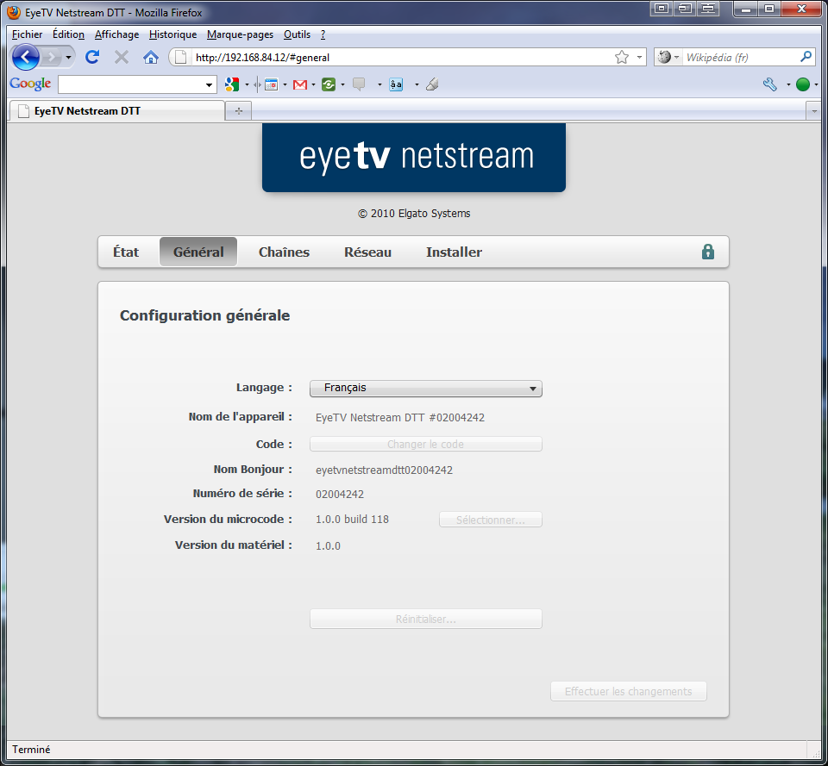
Task: Switch to the Chaînes tab
Action: click(284, 252)
